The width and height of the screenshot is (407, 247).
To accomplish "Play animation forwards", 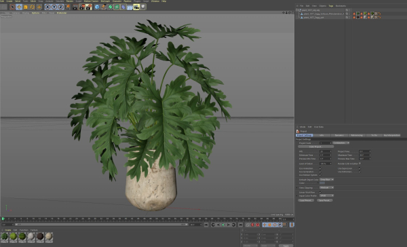I will [x=223, y=225].
